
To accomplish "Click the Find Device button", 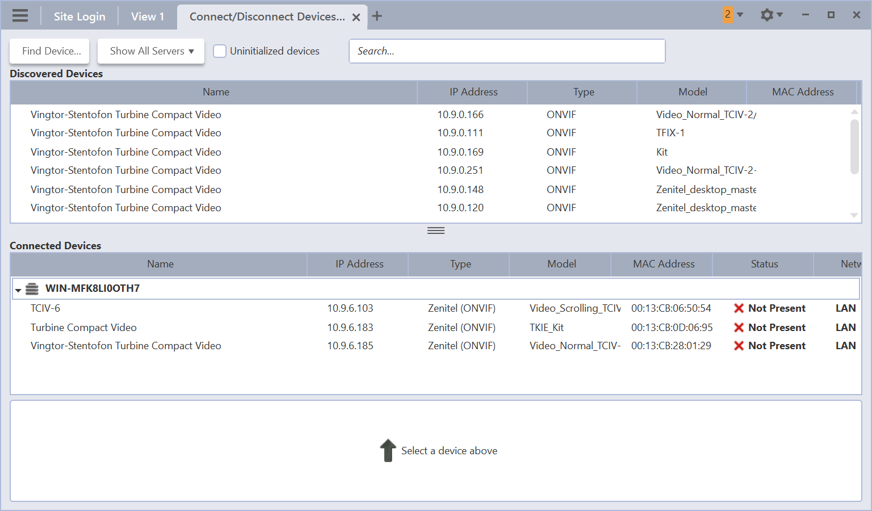I will [50, 51].
